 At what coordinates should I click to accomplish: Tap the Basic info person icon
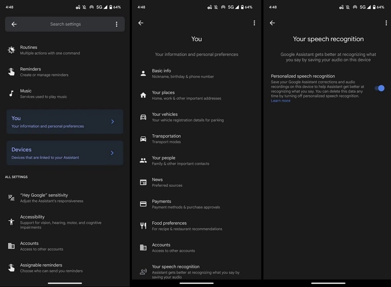[x=143, y=73]
